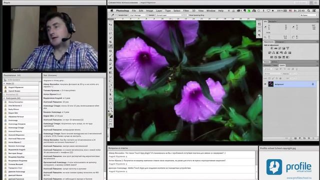
Task: Open the Image menu
Action: 149,10
